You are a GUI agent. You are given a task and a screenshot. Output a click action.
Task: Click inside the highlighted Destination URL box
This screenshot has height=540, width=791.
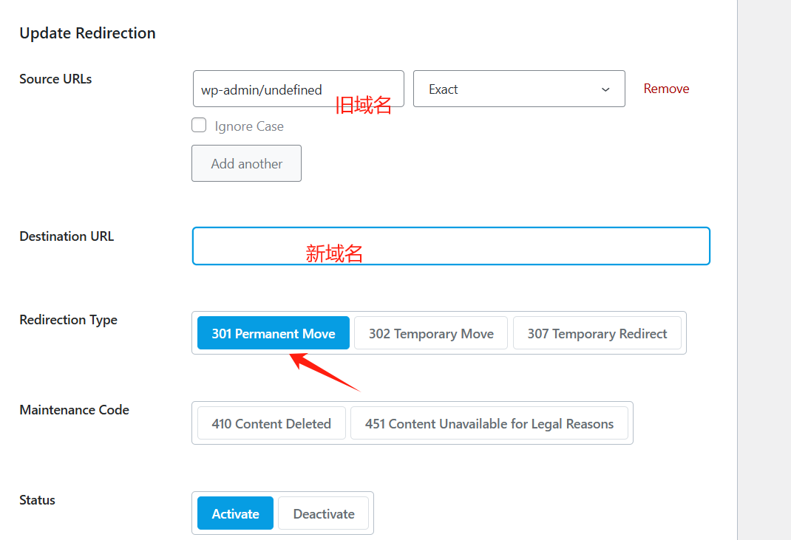coord(451,246)
